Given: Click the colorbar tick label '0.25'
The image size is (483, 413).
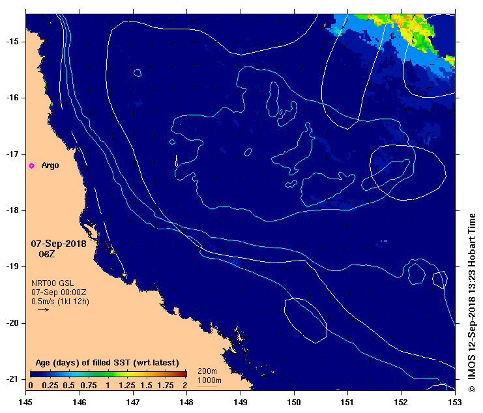Looking at the screenshot, I should (x=50, y=386).
